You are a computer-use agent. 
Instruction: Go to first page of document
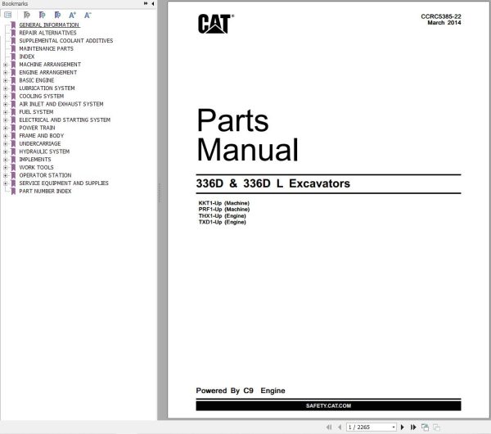[x=329, y=427]
